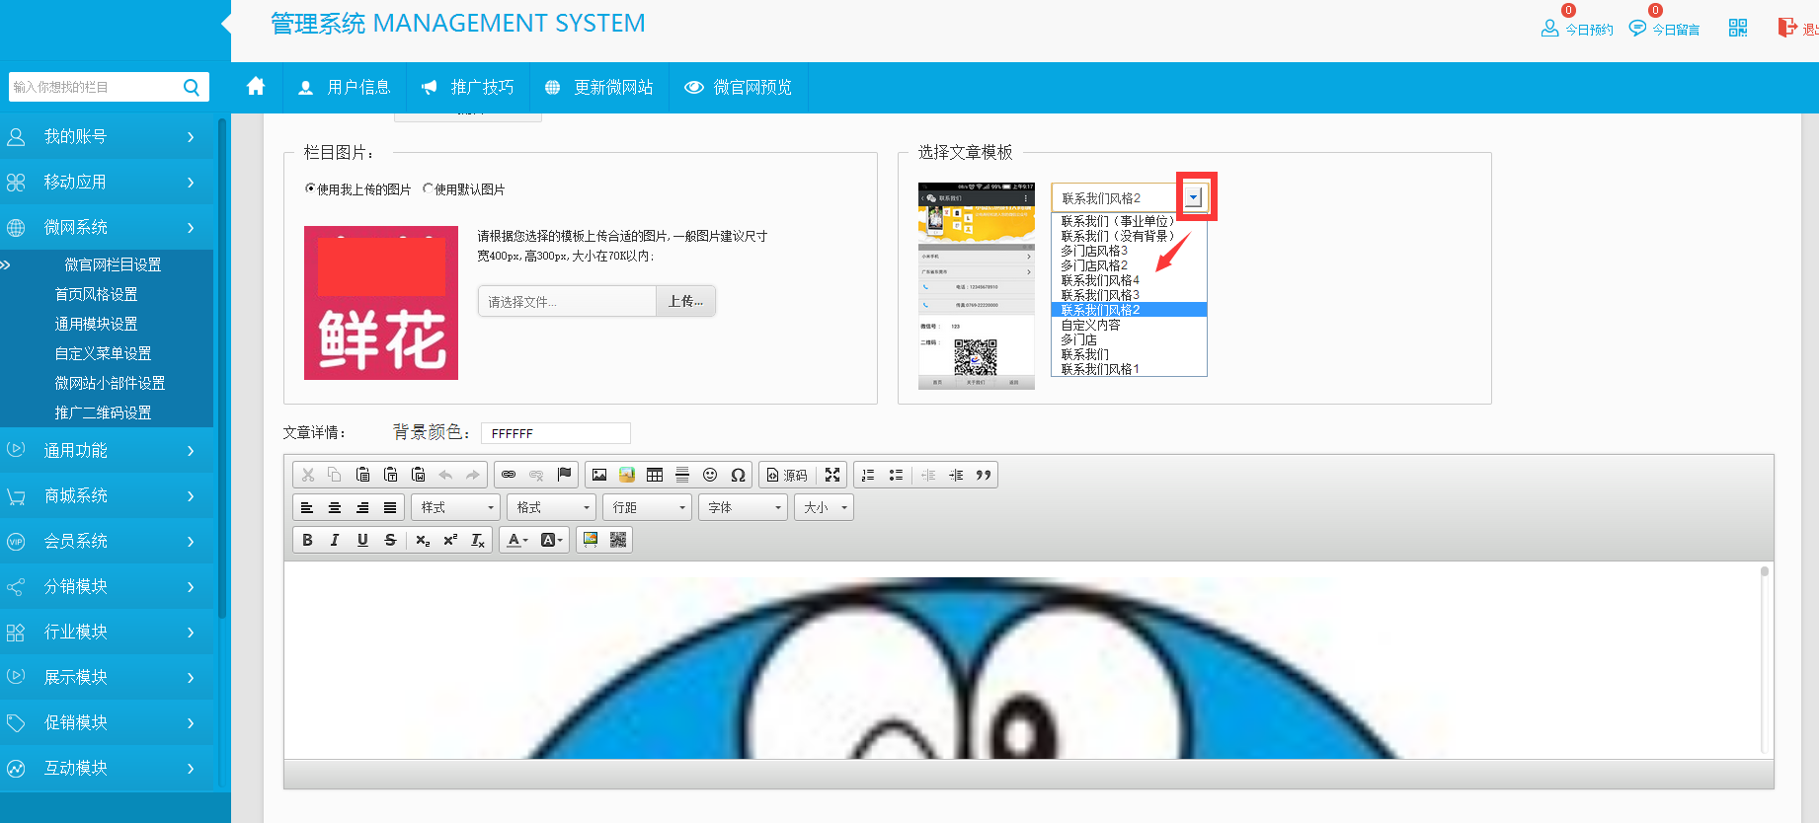The image size is (1819, 823).
Task: Click the home icon in navigation bar
Action: point(256,87)
